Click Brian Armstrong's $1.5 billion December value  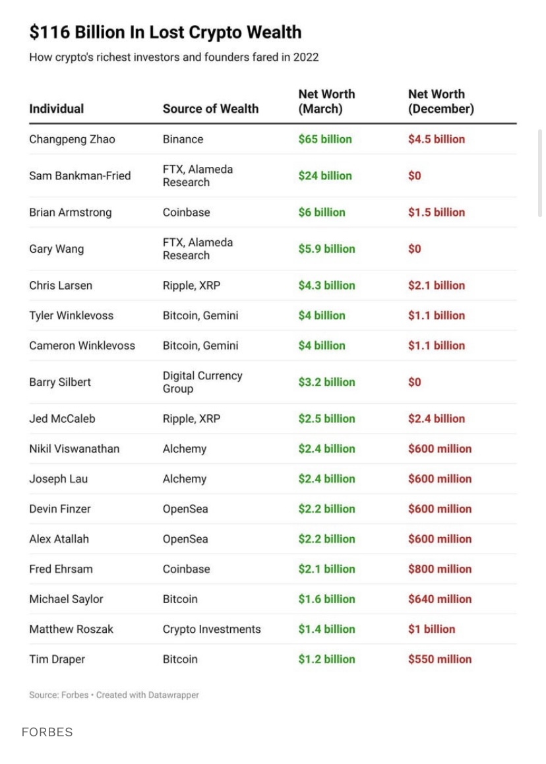[x=437, y=212]
